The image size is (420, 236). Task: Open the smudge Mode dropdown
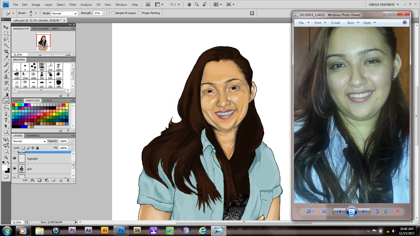coord(64,13)
